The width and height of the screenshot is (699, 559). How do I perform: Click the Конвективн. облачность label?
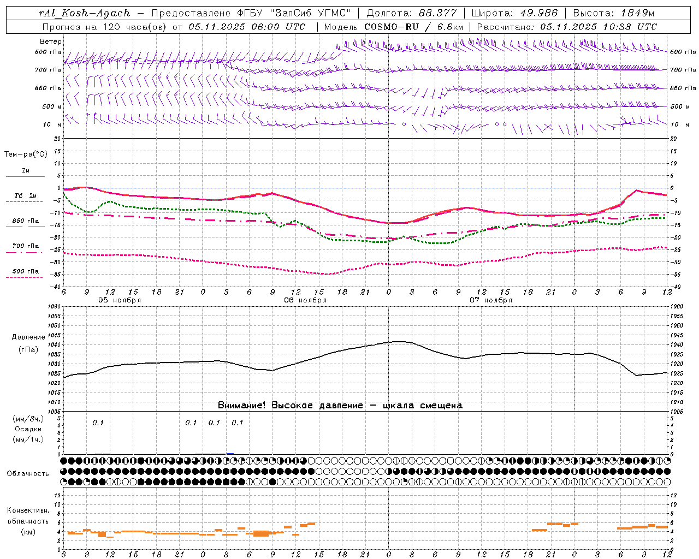(28, 515)
